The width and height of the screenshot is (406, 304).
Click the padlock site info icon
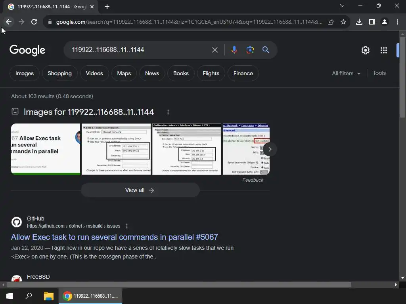point(50,22)
